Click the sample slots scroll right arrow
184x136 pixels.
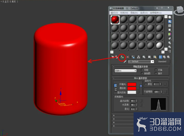(x=163, y=52)
